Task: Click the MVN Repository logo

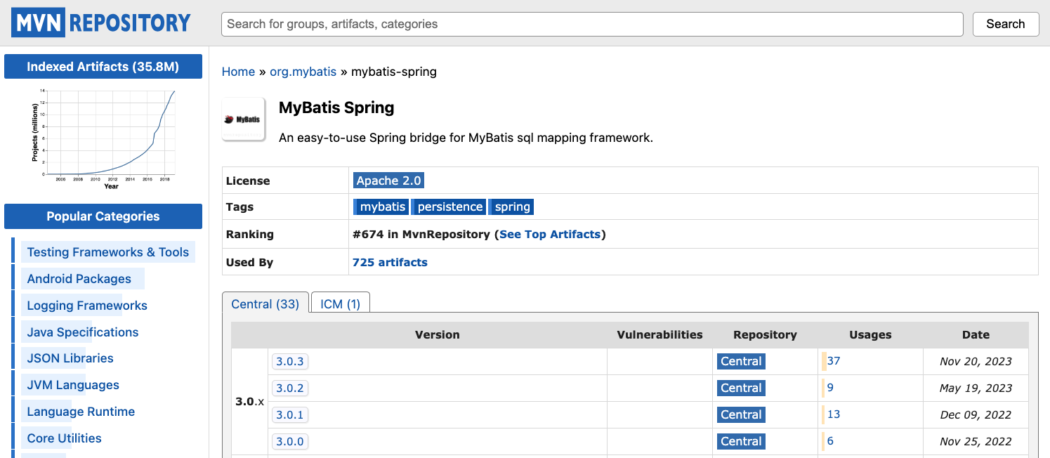Action: (100, 22)
